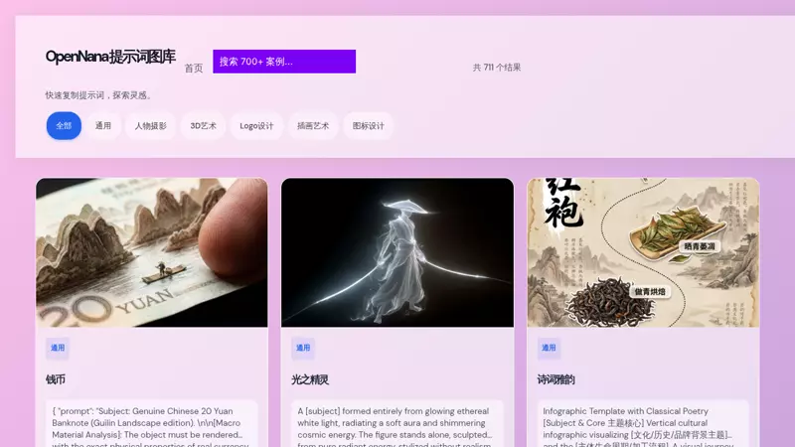Show the 插画艺术 category
Image resolution: width=795 pixels, height=447 pixels.
(x=314, y=126)
